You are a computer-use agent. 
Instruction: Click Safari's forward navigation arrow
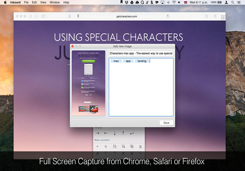click(x=36, y=16)
